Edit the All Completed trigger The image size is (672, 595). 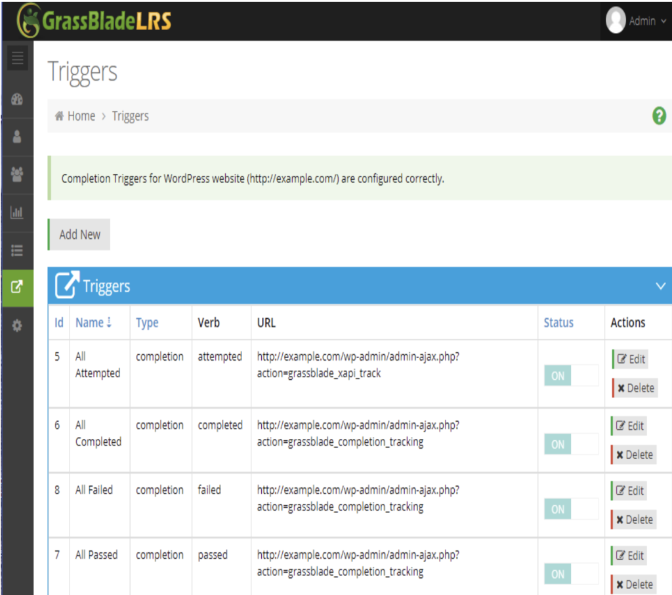pyautogui.click(x=629, y=426)
